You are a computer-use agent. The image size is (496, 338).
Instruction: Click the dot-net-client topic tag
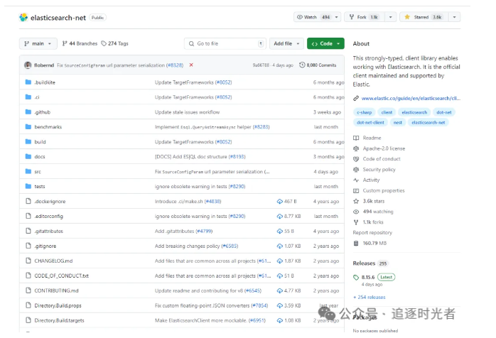coord(370,122)
